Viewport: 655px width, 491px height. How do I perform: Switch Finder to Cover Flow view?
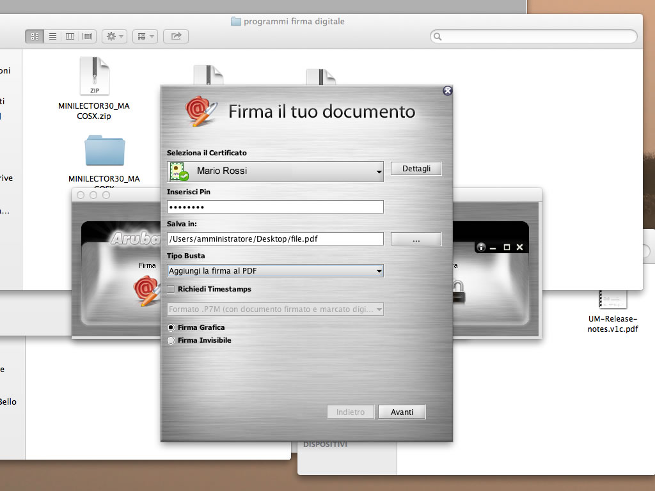87,36
